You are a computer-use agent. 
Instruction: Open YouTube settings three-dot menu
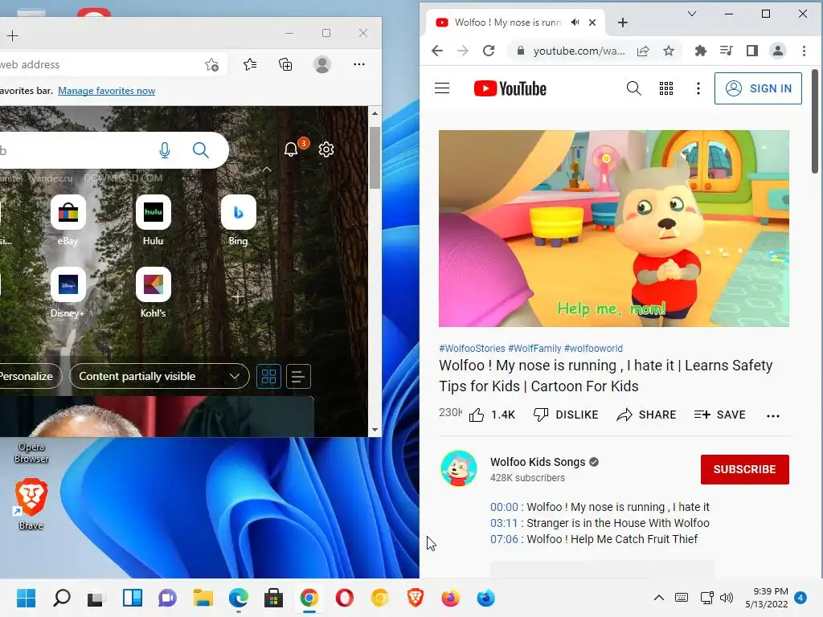698,88
